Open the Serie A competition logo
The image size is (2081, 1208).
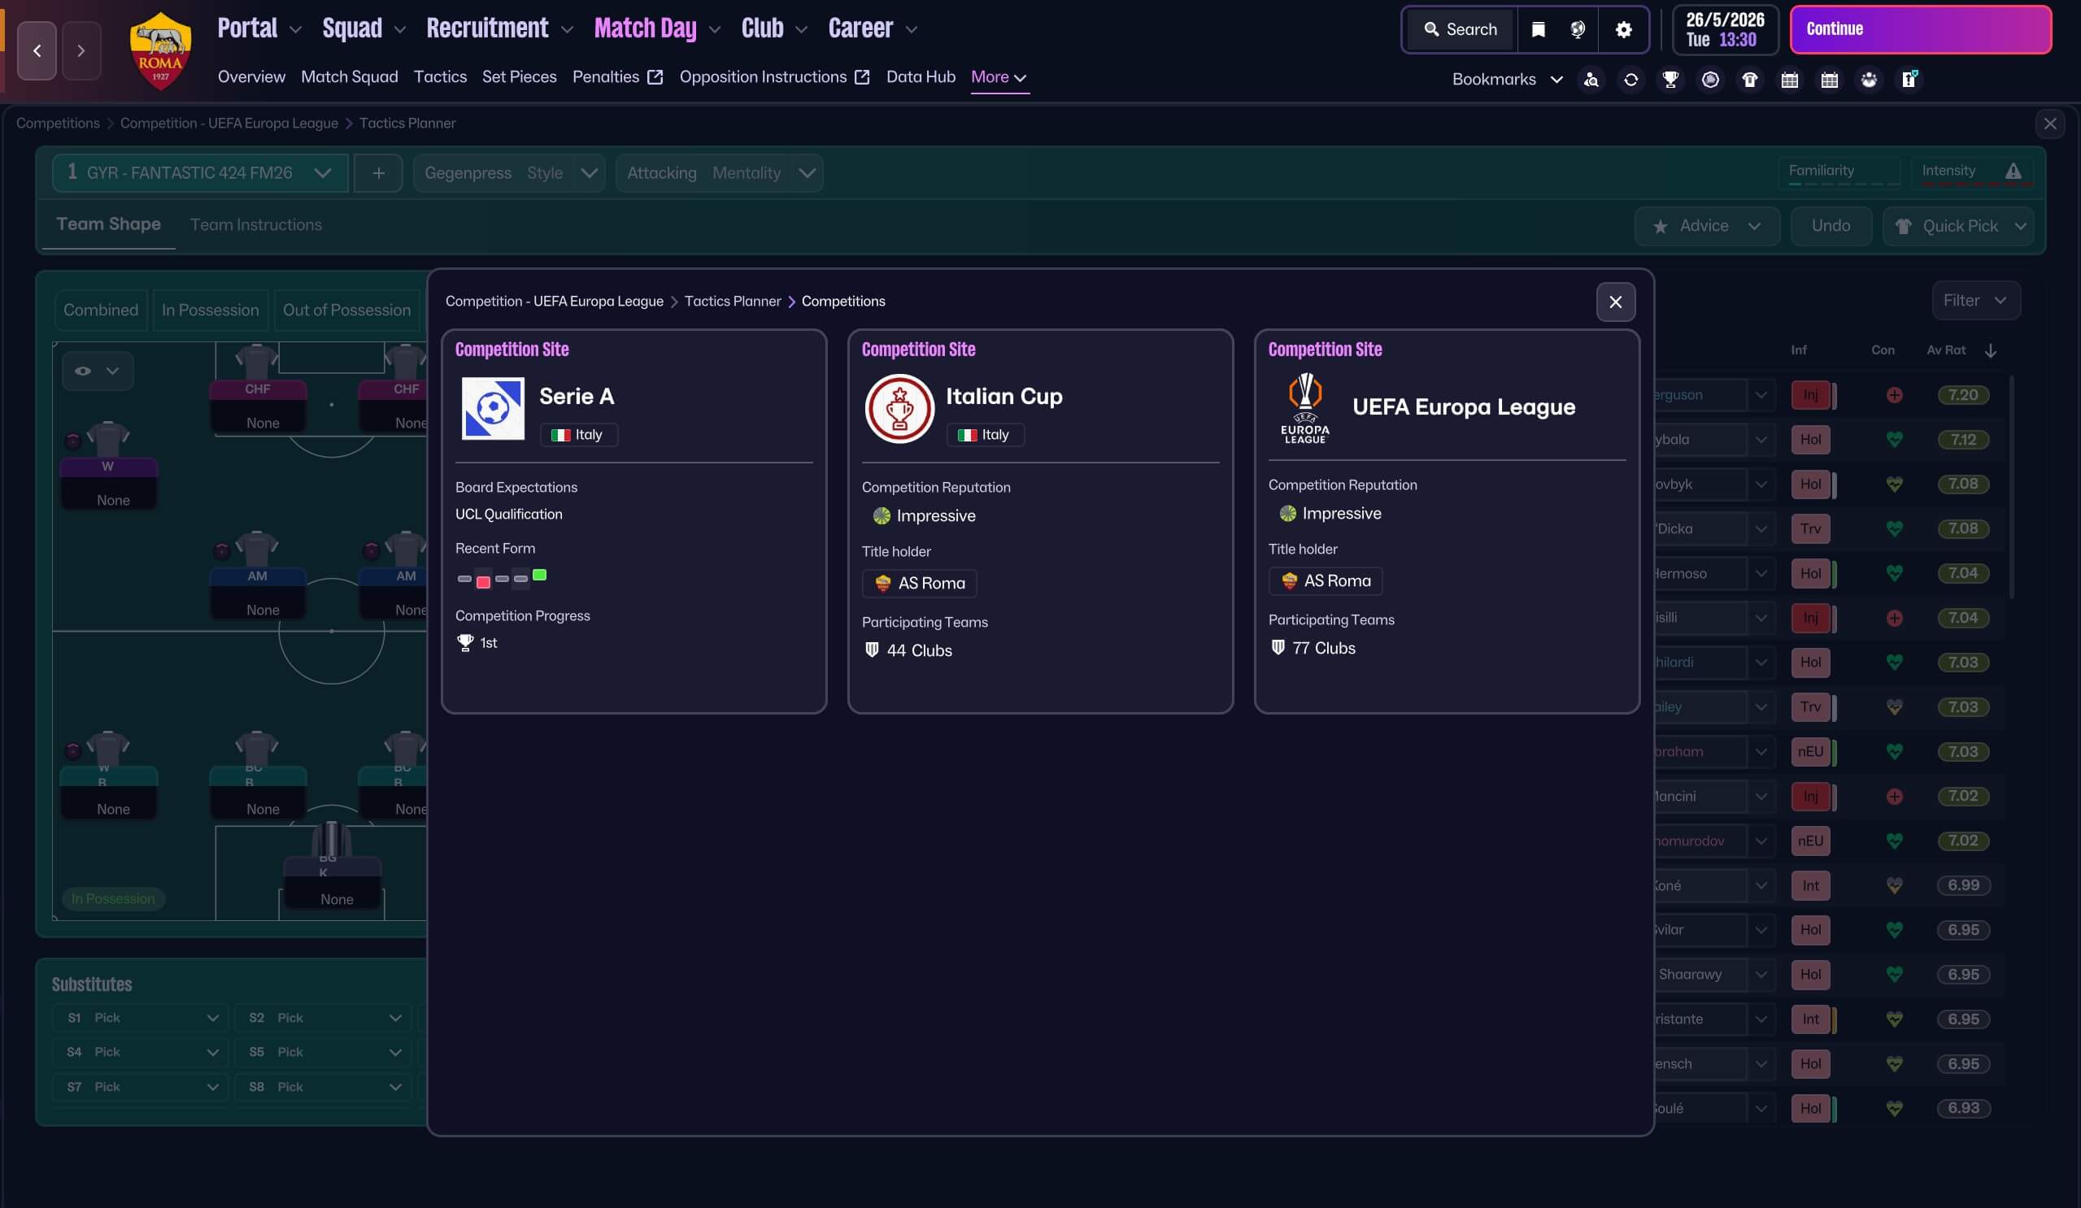point(493,409)
